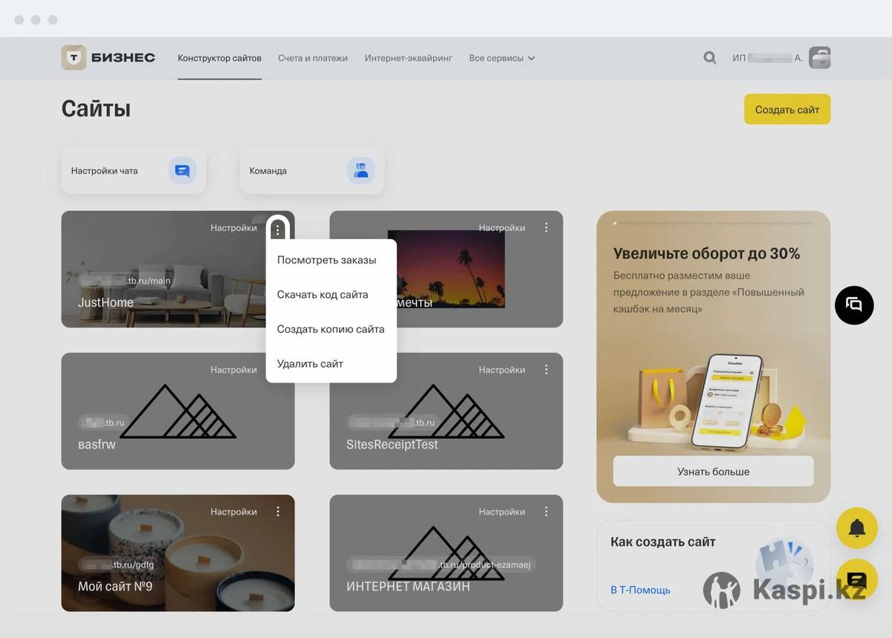Viewport: 892px width, 638px height.
Task: Choose Удалить сайт in the menu
Action: (x=310, y=364)
